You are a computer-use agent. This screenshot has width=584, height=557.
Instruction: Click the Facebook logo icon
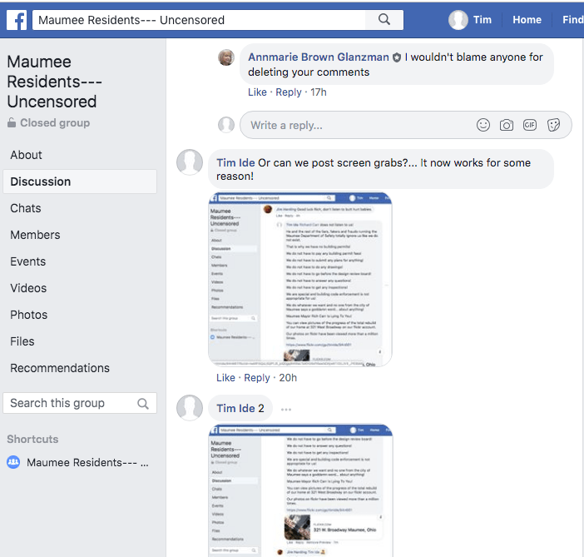click(17, 20)
